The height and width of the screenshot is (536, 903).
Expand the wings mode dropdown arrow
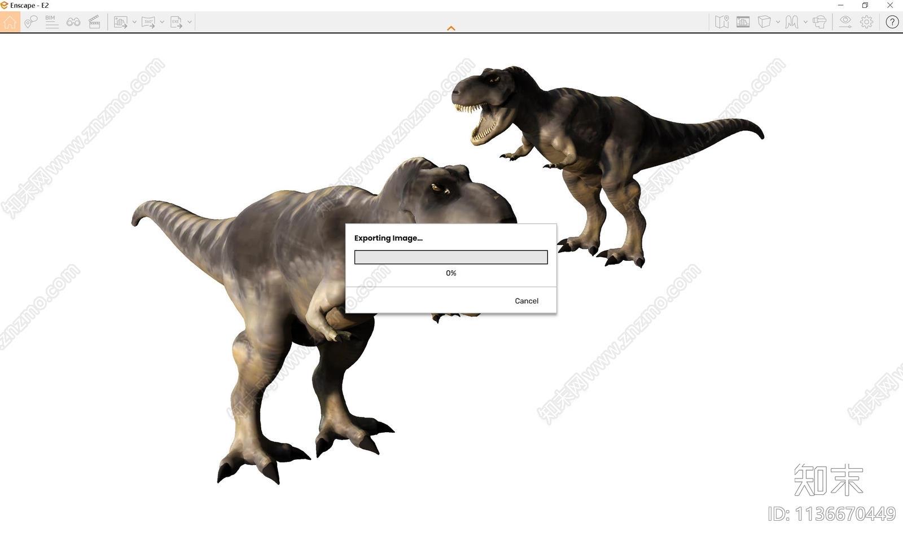(x=805, y=22)
